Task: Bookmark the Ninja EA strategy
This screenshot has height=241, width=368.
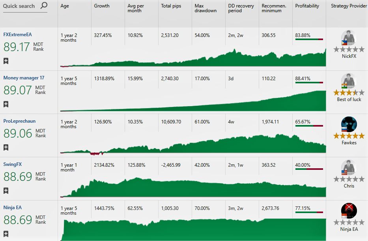Action: click(x=6, y=234)
